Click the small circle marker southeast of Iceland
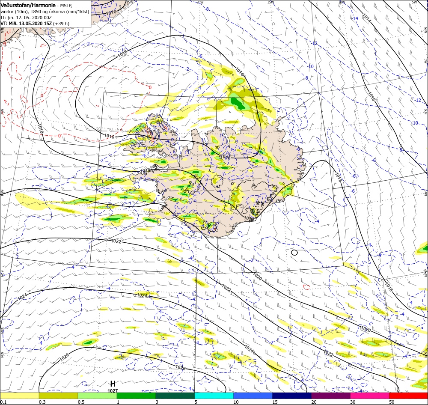This screenshot has width=428, height=405. point(294,253)
